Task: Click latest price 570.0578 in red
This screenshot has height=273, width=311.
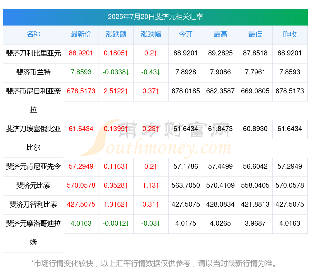Action: point(81,185)
